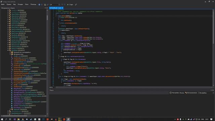Click the redo toolbar icon
The width and height of the screenshot is (215, 121).
[65, 4]
